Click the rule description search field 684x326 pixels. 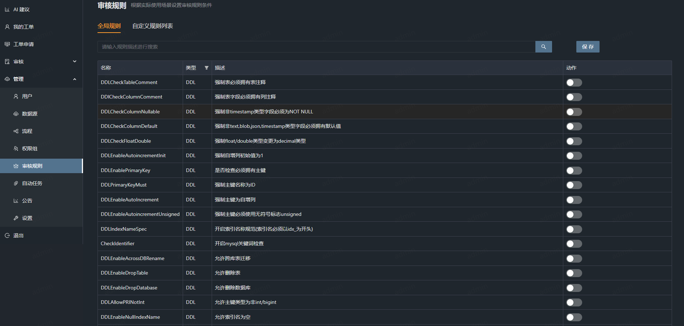316,47
